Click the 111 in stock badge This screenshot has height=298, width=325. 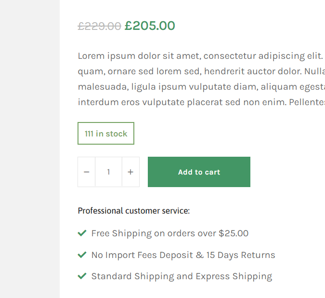tap(106, 134)
